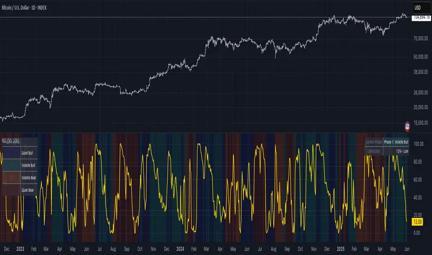Screen dimensions: 432x255
Task: Click the 2024 label on time axis
Action: [180, 249]
